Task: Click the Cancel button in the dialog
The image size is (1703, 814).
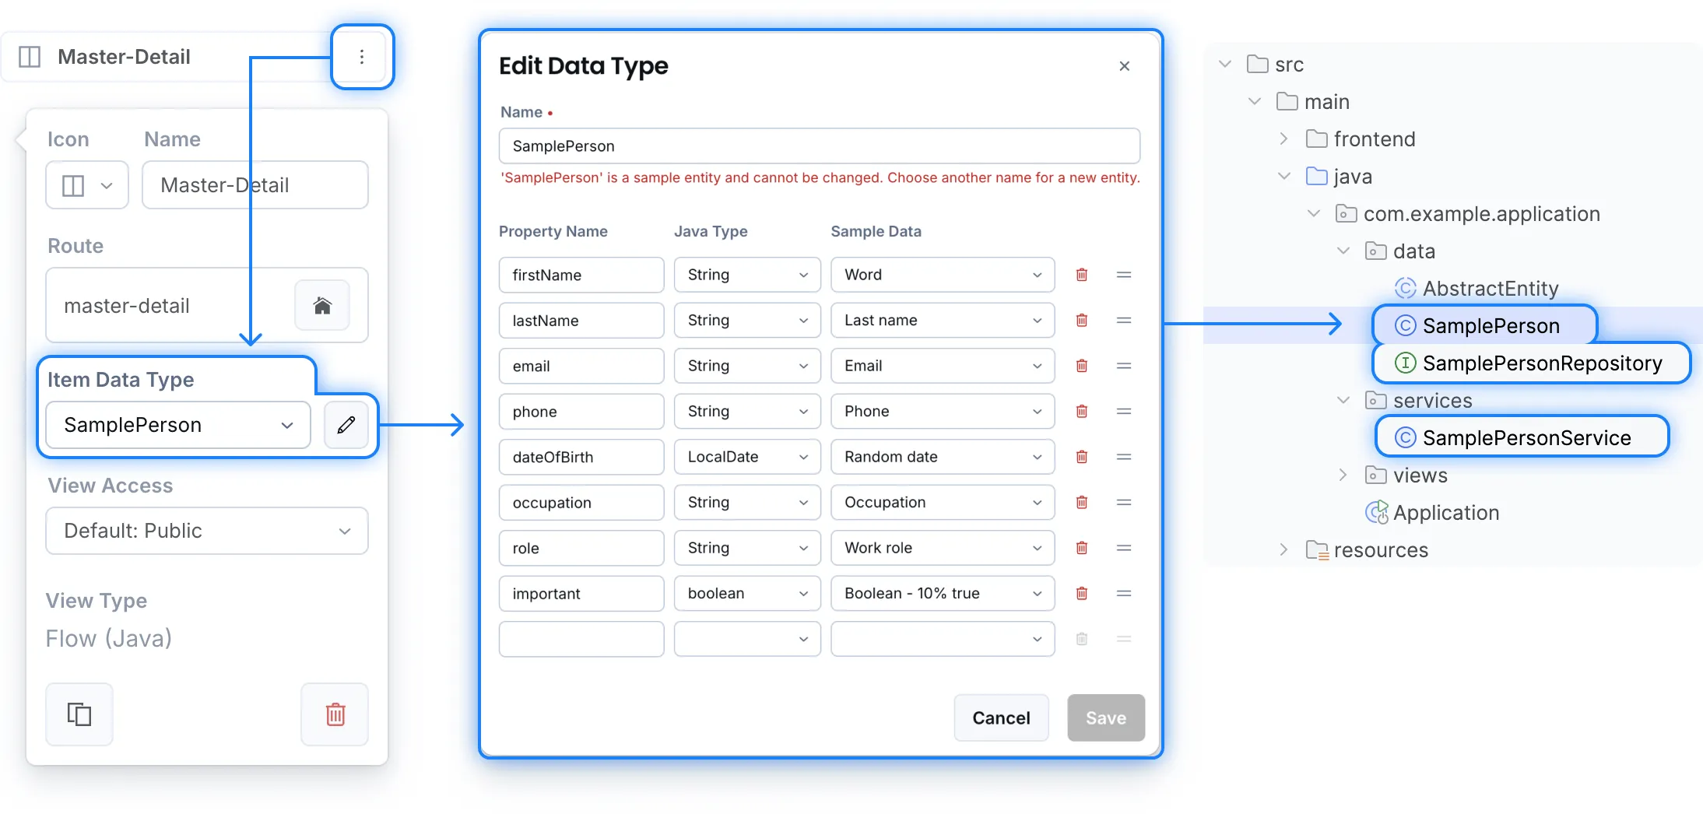Action: click(1001, 718)
